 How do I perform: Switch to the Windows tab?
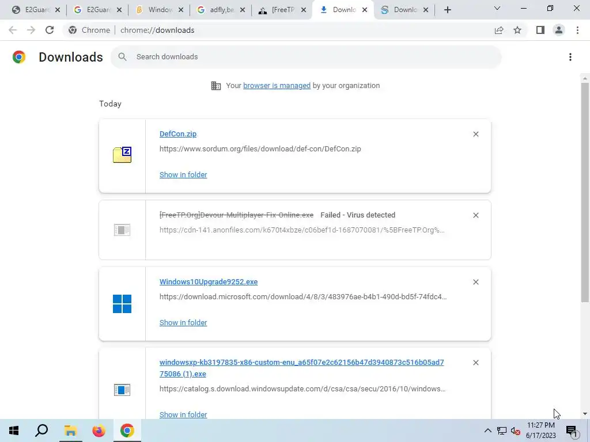(155, 10)
